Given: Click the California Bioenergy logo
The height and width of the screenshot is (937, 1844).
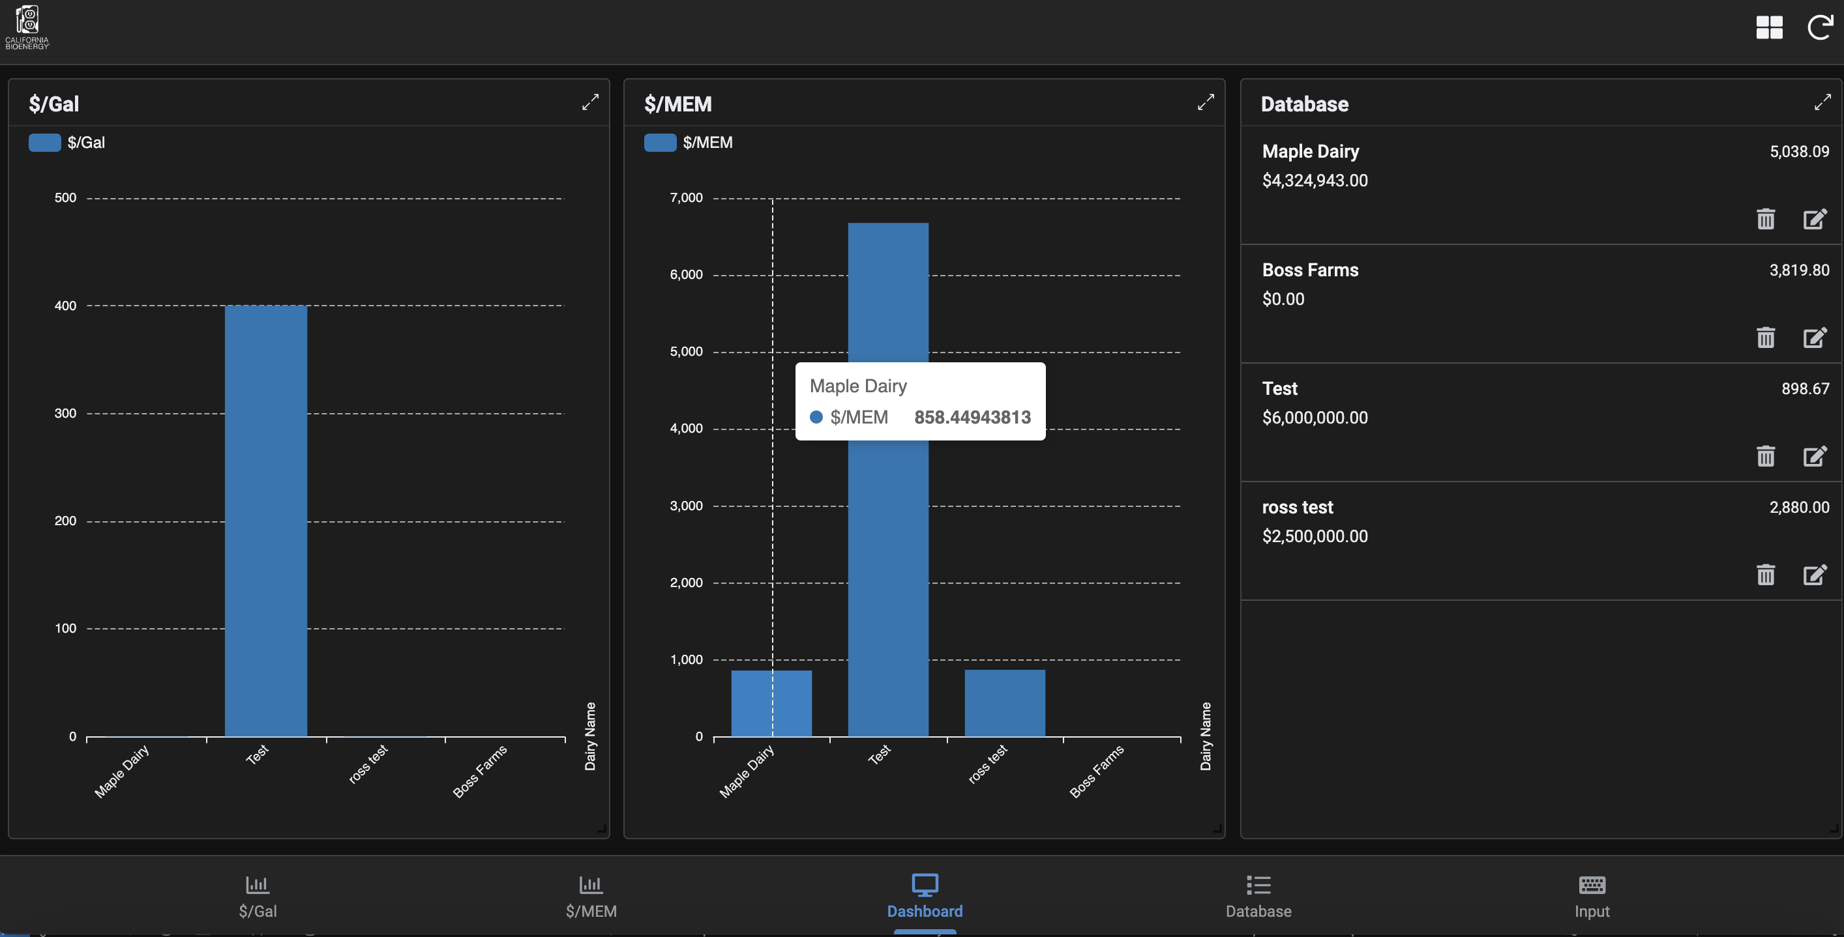Looking at the screenshot, I should click(x=27, y=27).
